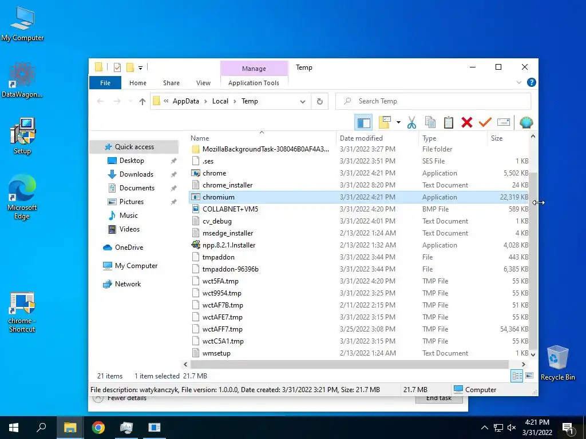Click AppData in the address breadcrumb

186,101
